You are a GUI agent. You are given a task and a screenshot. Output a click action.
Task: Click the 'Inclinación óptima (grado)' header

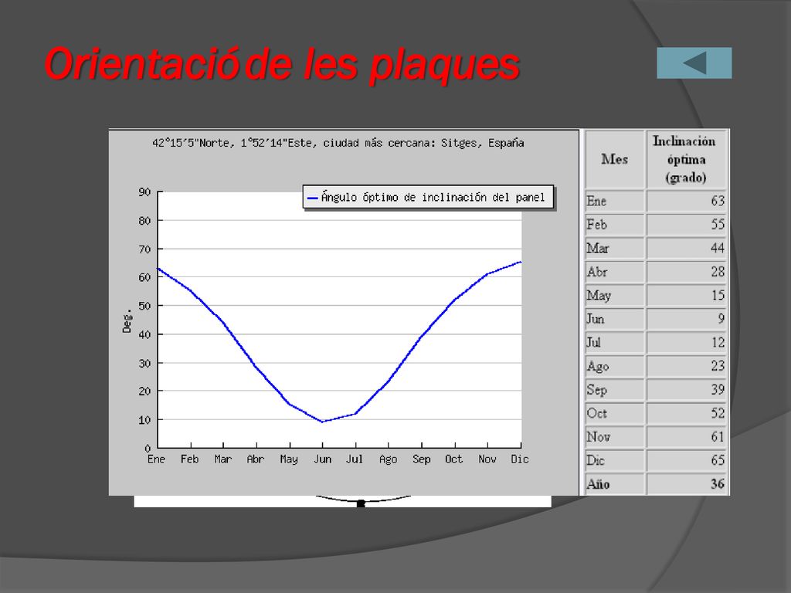[686, 159]
